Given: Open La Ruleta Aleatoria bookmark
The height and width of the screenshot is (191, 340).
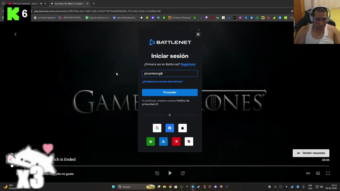Looking at the screenshot, I should pyautogui.click(x=45, y=18).
